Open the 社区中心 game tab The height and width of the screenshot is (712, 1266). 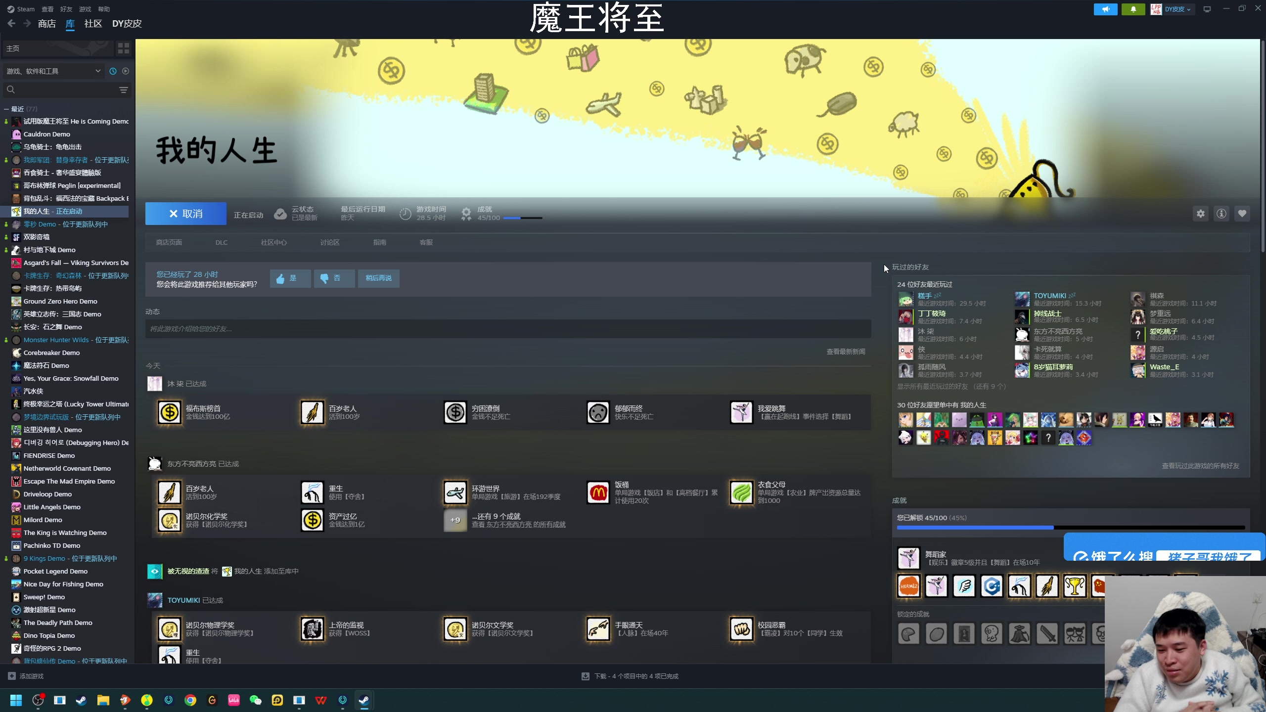pos(274,242)
